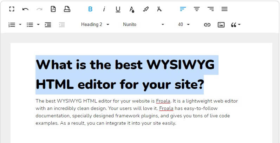Print the document
280x143 pixels.
[x=67, y=9]
